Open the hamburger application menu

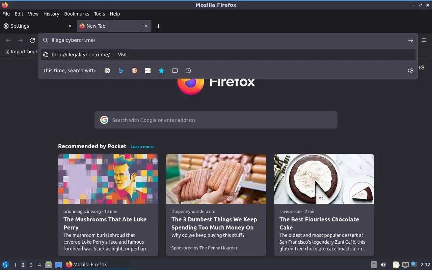click(x=424, y=40)
